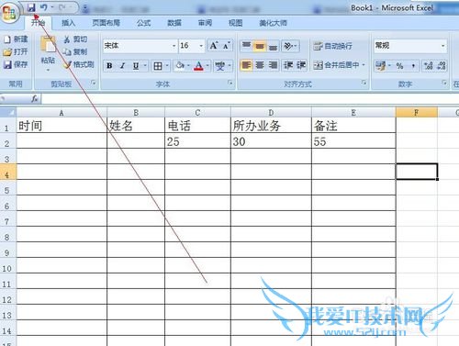Switch to the 审阅 Review tab

[x=205, y=23]
